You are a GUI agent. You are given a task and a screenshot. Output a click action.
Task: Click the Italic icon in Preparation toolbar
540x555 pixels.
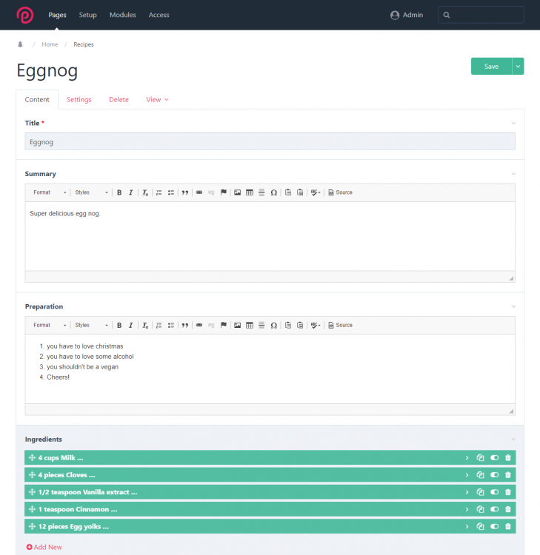pyautogui.click(x=131, y=326)
